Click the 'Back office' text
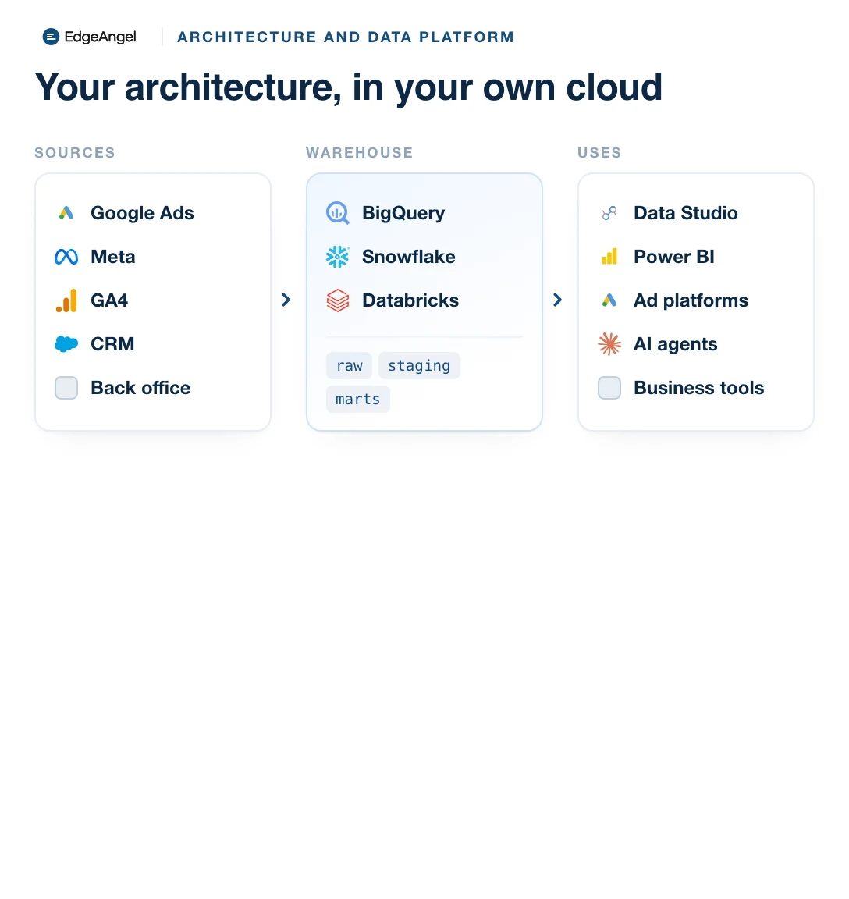The image size is (849, 899). tap(140, 388)
